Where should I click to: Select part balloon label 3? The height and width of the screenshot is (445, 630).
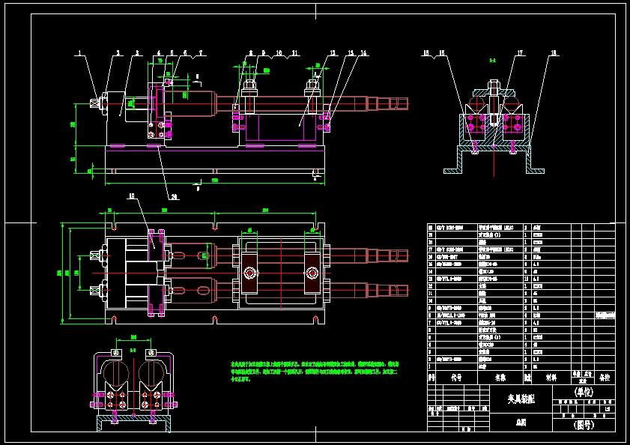(x=137, y=52)
